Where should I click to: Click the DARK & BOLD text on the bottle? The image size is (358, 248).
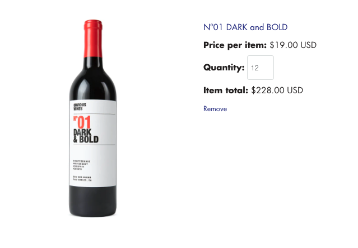tap(86, 136)
